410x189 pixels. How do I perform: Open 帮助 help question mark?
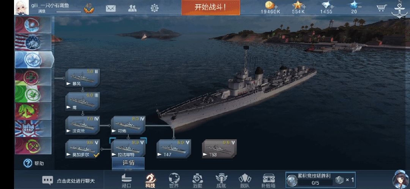34,163
